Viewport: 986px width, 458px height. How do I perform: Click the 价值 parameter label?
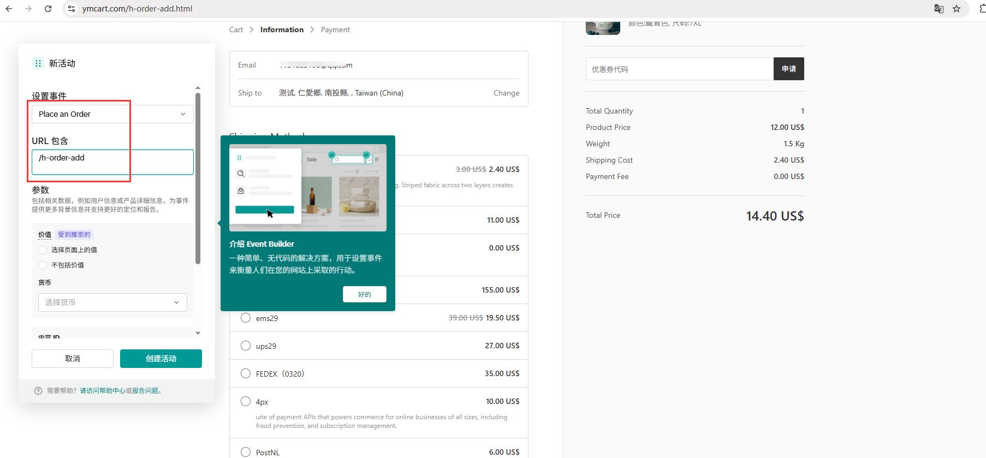click(45, 235)
